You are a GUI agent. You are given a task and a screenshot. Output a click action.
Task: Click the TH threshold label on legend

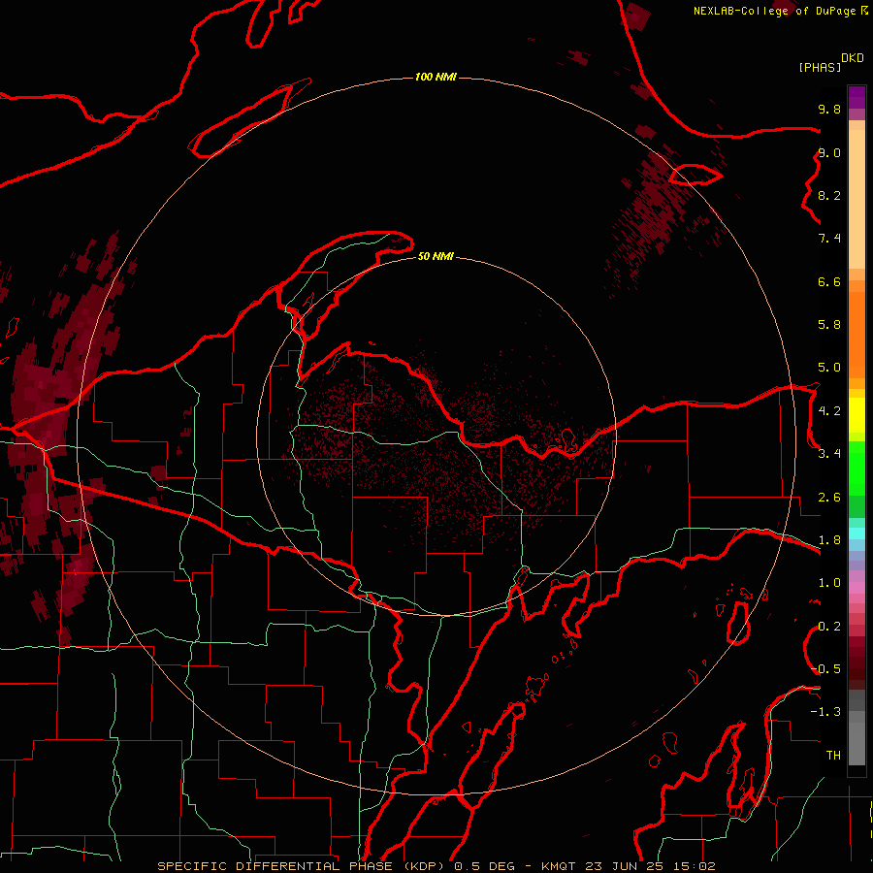[x=833, y=756]
